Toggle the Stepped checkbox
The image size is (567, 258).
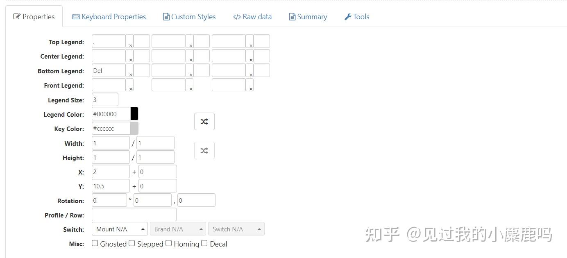132,243
